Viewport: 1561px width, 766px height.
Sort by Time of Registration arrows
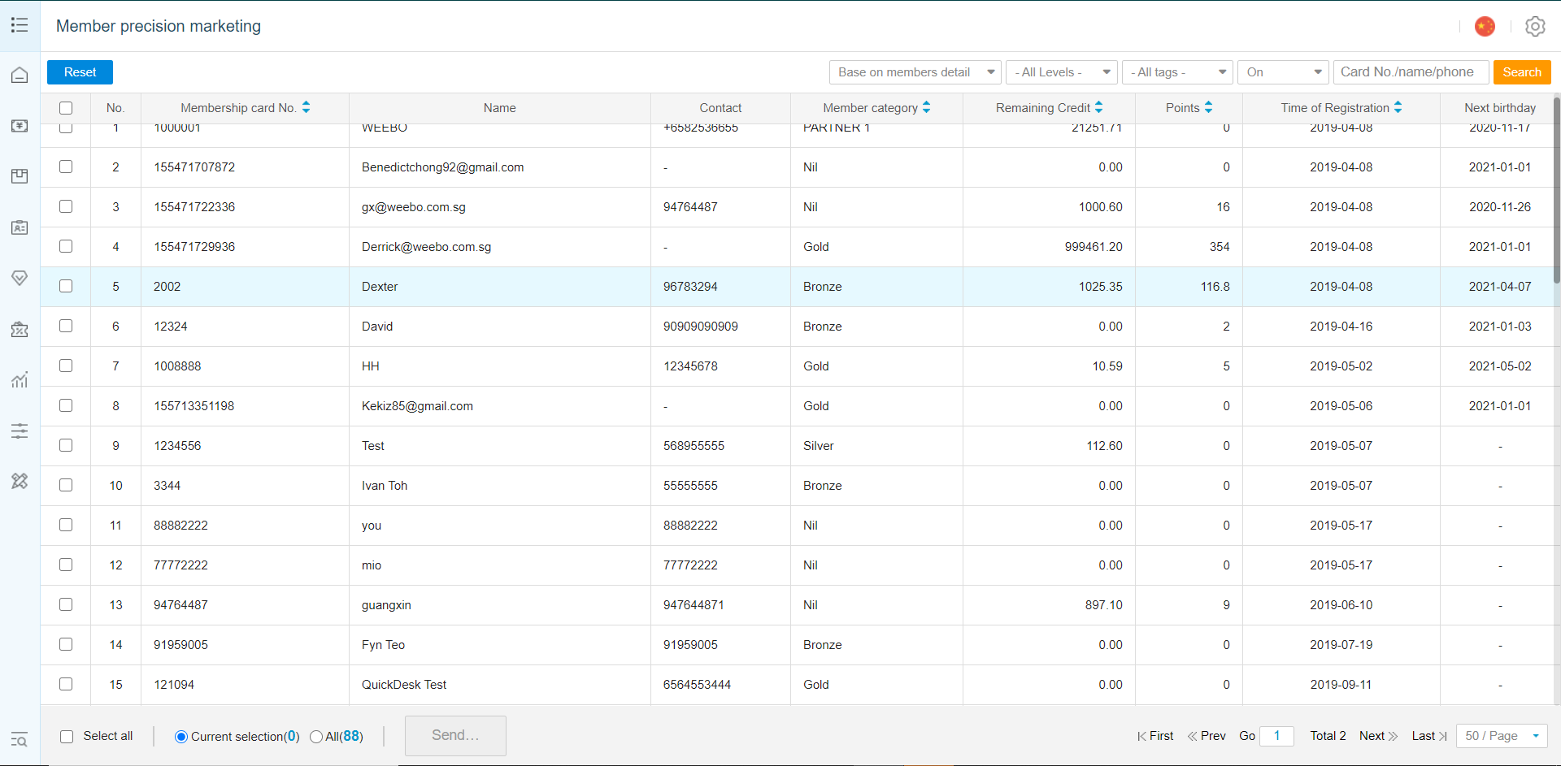pos(1398,107)
